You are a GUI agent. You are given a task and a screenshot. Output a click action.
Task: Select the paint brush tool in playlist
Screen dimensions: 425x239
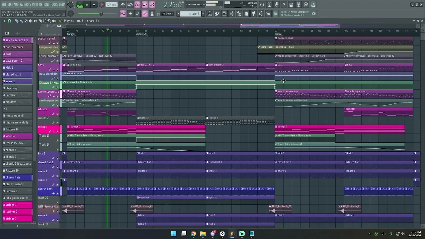[21, 21]
